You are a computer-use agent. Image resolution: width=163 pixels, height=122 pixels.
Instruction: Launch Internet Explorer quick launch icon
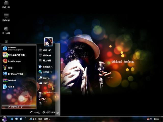pyautogui.click(x=12, y=119)
